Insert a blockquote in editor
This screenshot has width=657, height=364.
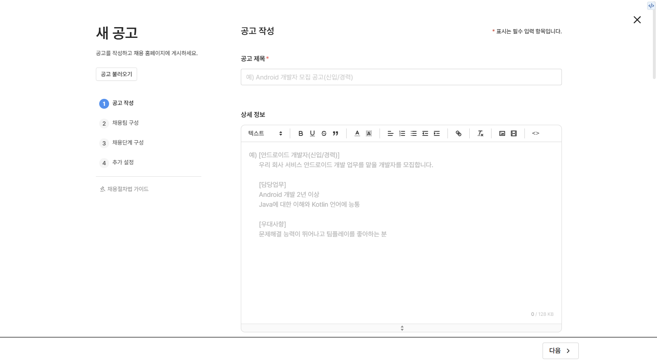(x=335, y=133)
